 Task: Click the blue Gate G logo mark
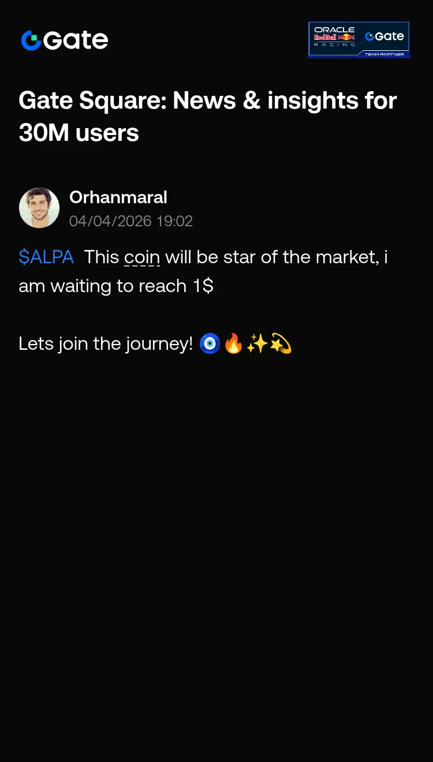click(x=31, y=40)
